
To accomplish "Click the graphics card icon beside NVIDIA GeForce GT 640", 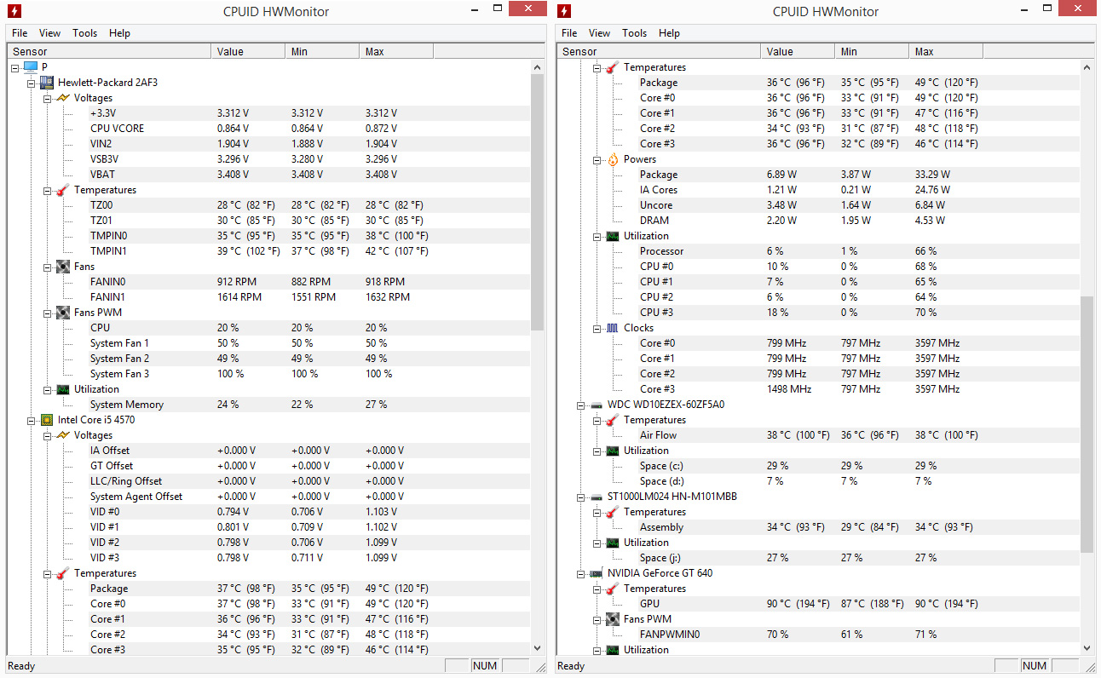I will click(597, 572).
